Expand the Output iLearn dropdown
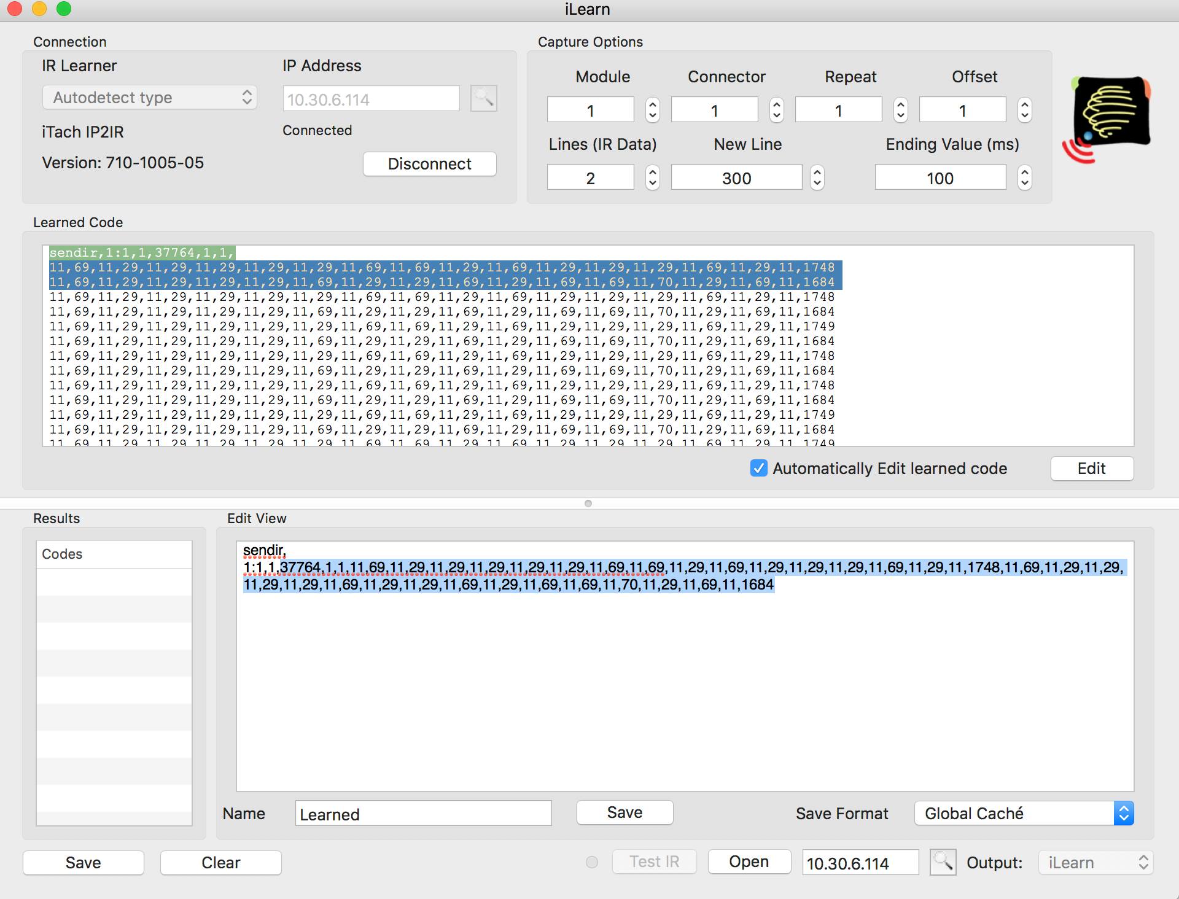Viewport: 1179px width, 899px height. tap(1095, 862)
